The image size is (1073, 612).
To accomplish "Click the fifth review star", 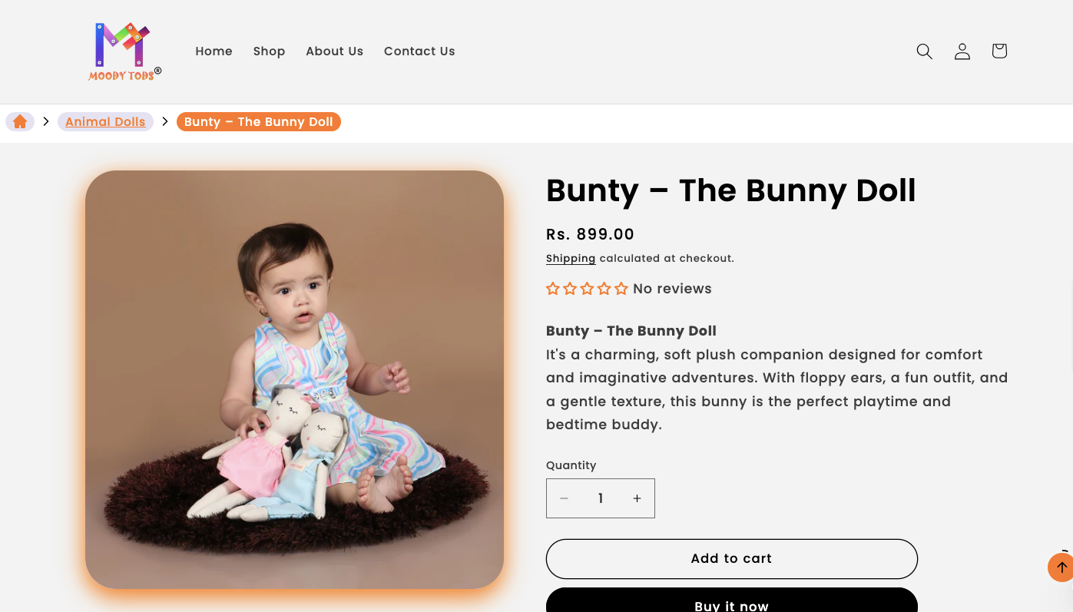I will tap(621, 289).
